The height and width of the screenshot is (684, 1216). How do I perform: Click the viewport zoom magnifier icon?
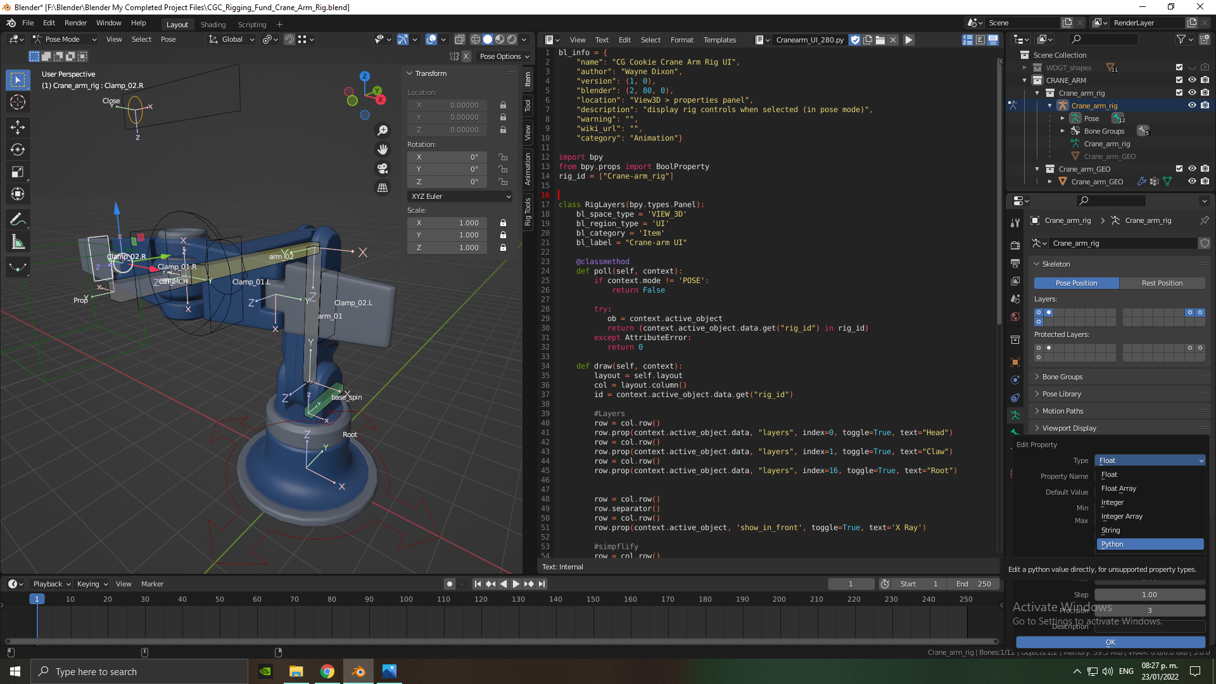point(383,130)
